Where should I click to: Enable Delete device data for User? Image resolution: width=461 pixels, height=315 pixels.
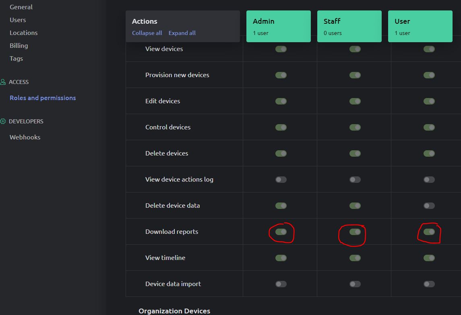pyautogui.click(x=429, y=206)
